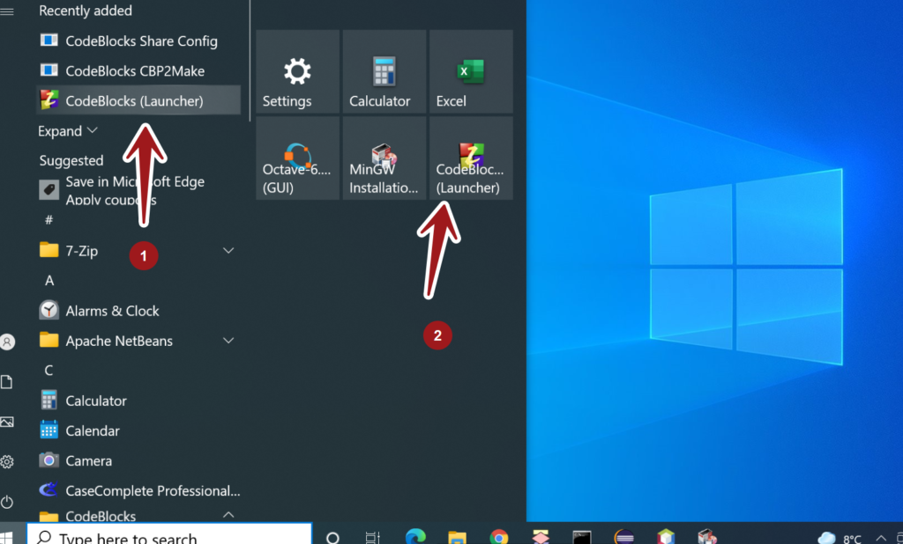Click the Save in Microsoft Edge suggestion

pyautogui.click(x=134, y=189)
